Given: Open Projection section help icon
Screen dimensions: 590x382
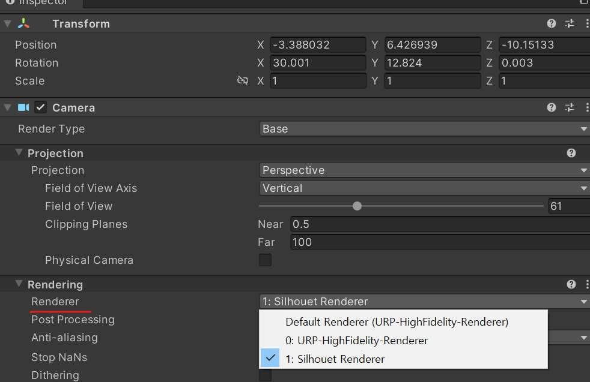Looking at the screenshot, I should click(571, 153).
